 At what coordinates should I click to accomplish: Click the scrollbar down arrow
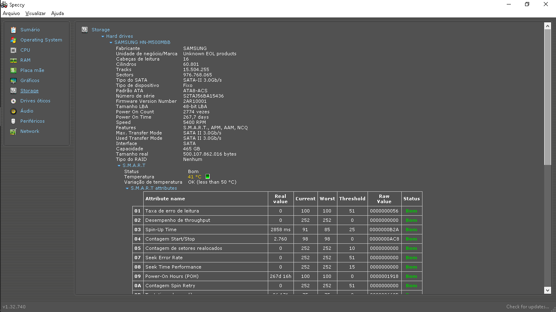[x=547, y=290]
